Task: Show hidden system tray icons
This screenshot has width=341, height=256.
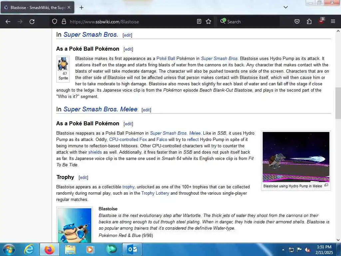Action: tap(283, 250)
